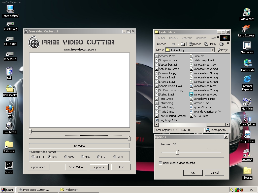Expand hidden toolbar buttons chevron in Videoklipy

pos(228,43)
